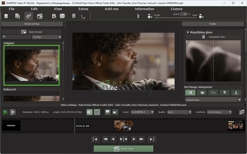Click the rewind double-arrow button
The image size is (247, 154).
point(105,139)
